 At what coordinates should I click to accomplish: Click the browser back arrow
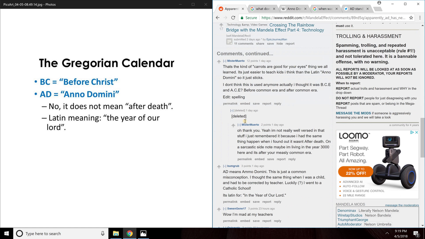(218, 18)
